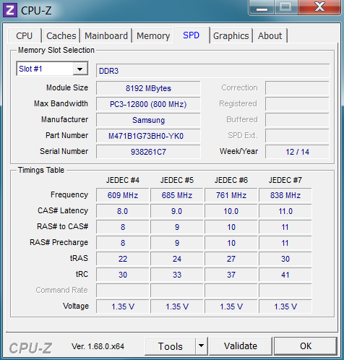Click tRC value 33
The width and height of the screenshot is (344, 360).
pos(177,275)
